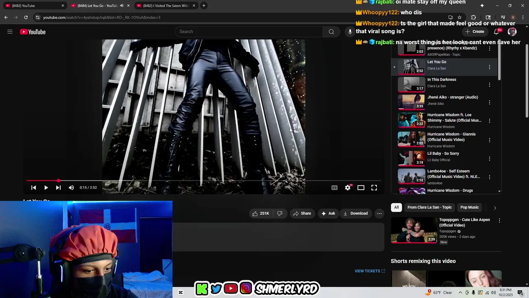Screen dimensions: 529x298
Task: Open more actions menu under video
Action: coord(379,214)
